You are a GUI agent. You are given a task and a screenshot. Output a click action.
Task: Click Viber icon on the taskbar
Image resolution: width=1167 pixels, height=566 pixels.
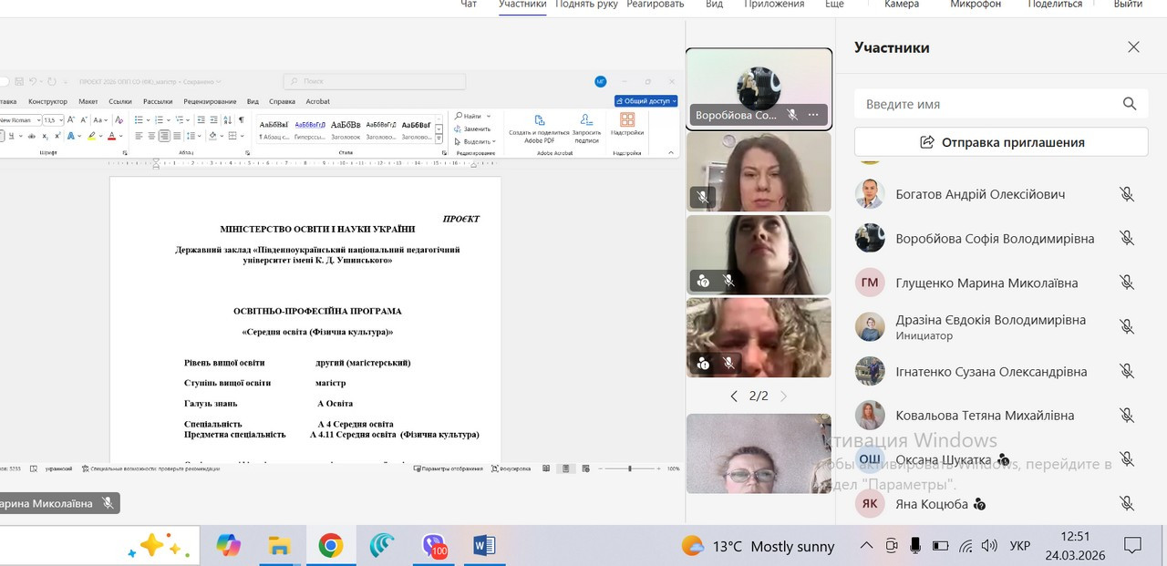(x=434, y=546)
